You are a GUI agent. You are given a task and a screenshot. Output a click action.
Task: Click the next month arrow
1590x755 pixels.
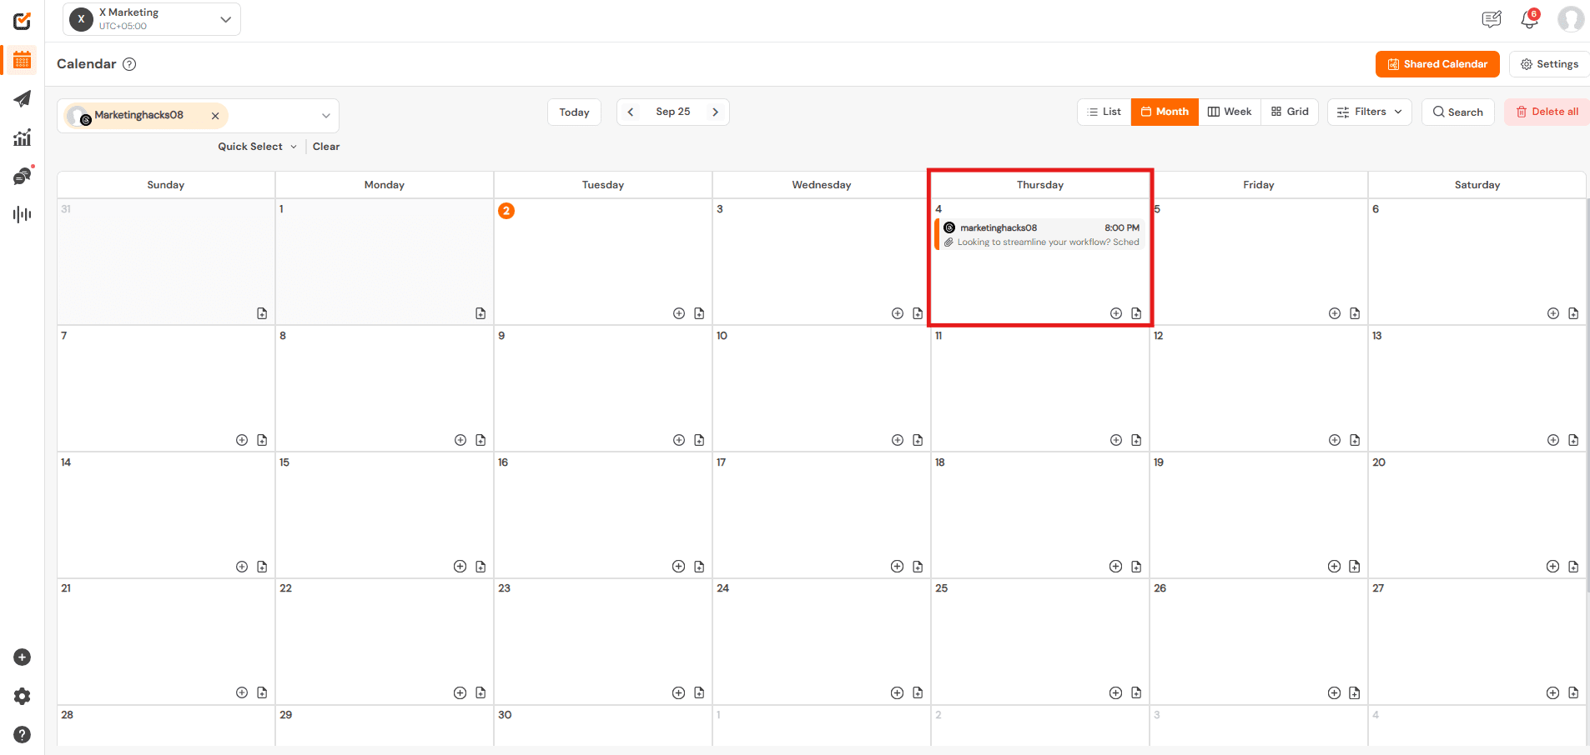point(716,111)
